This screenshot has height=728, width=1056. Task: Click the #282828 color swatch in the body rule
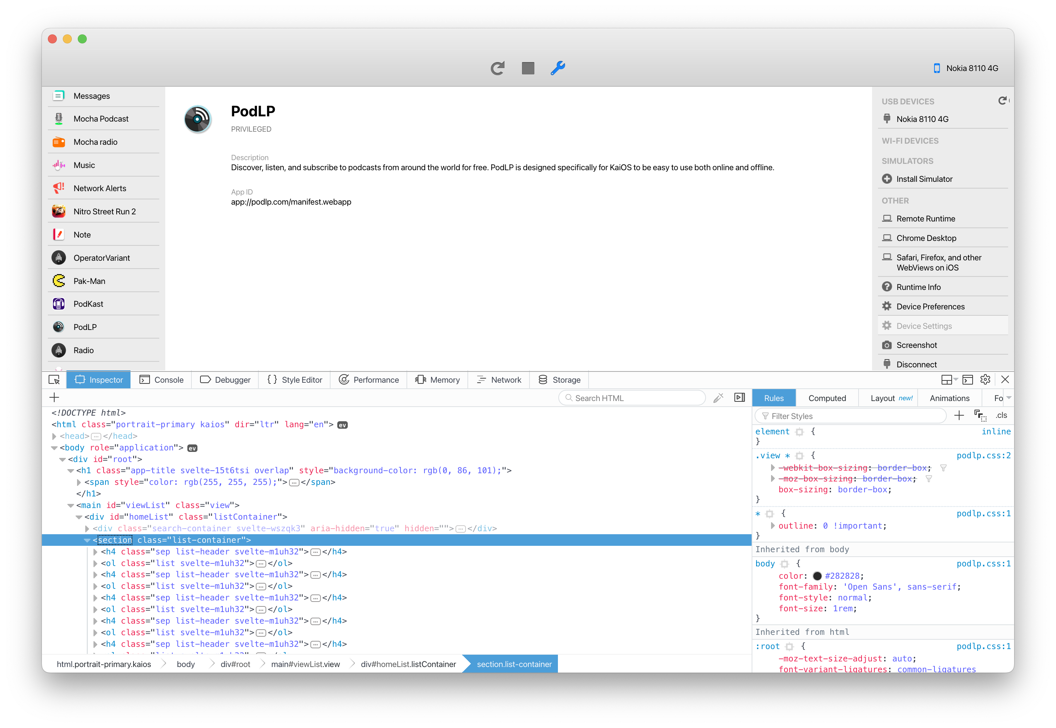(817, 576)
